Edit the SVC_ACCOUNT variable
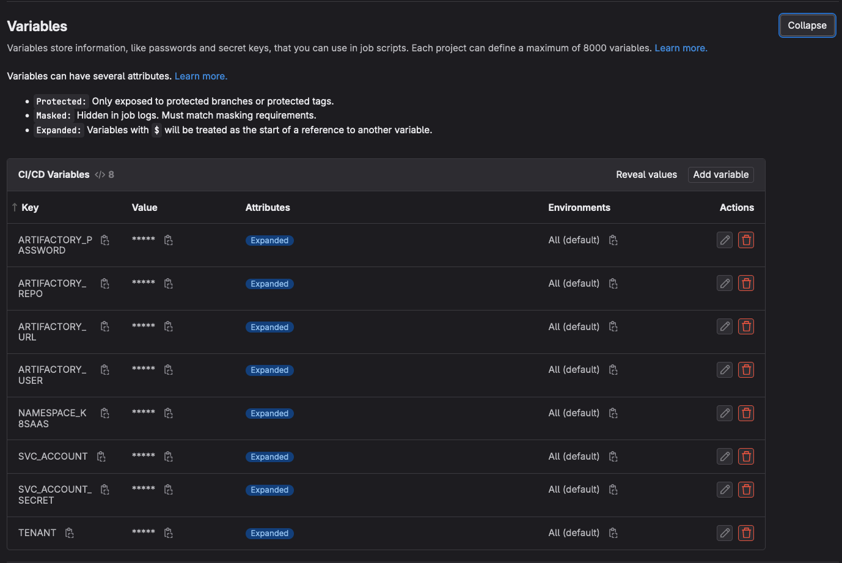The image size is (842, 563). tap(725, 456)
